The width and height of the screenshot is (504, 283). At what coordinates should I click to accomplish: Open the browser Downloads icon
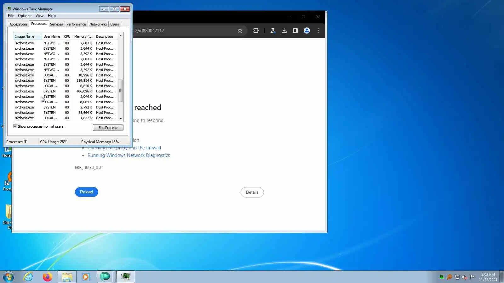point(284,31)
